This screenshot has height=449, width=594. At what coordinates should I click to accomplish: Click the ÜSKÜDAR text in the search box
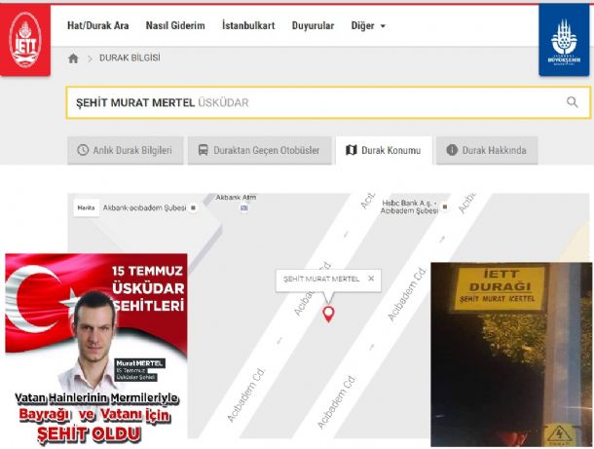pyautogui.click(x=223, y=102)
